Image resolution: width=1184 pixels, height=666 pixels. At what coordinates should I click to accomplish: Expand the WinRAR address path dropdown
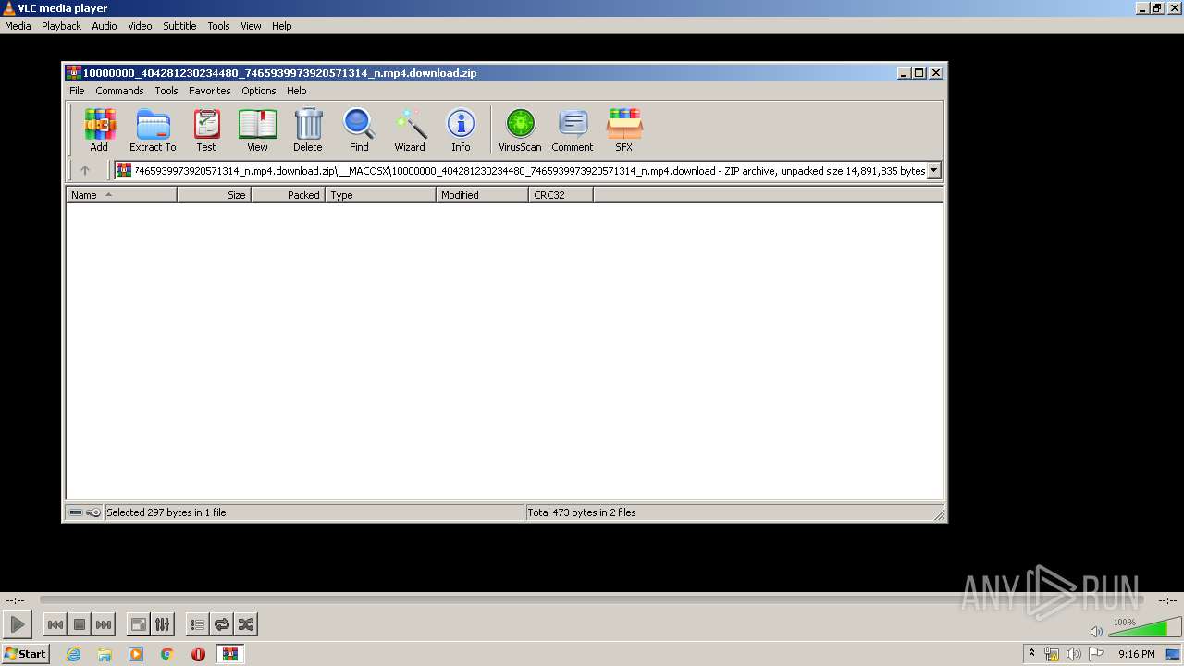coord(934,170)
